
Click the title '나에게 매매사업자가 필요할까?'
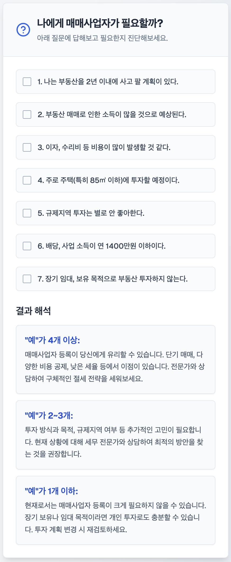coord(100,23)
